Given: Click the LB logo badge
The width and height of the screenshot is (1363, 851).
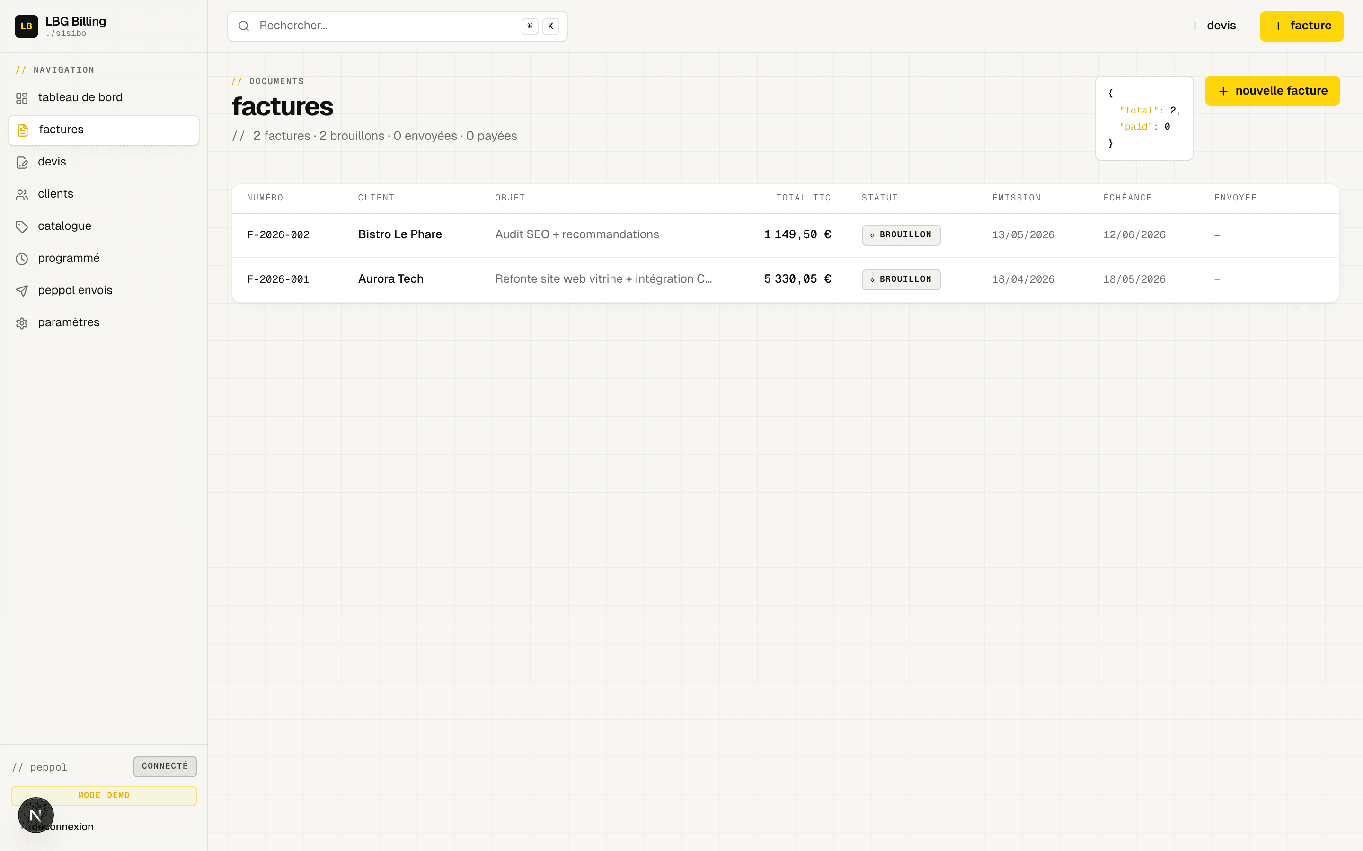Looking at the screenshot, I should [26, 26].
